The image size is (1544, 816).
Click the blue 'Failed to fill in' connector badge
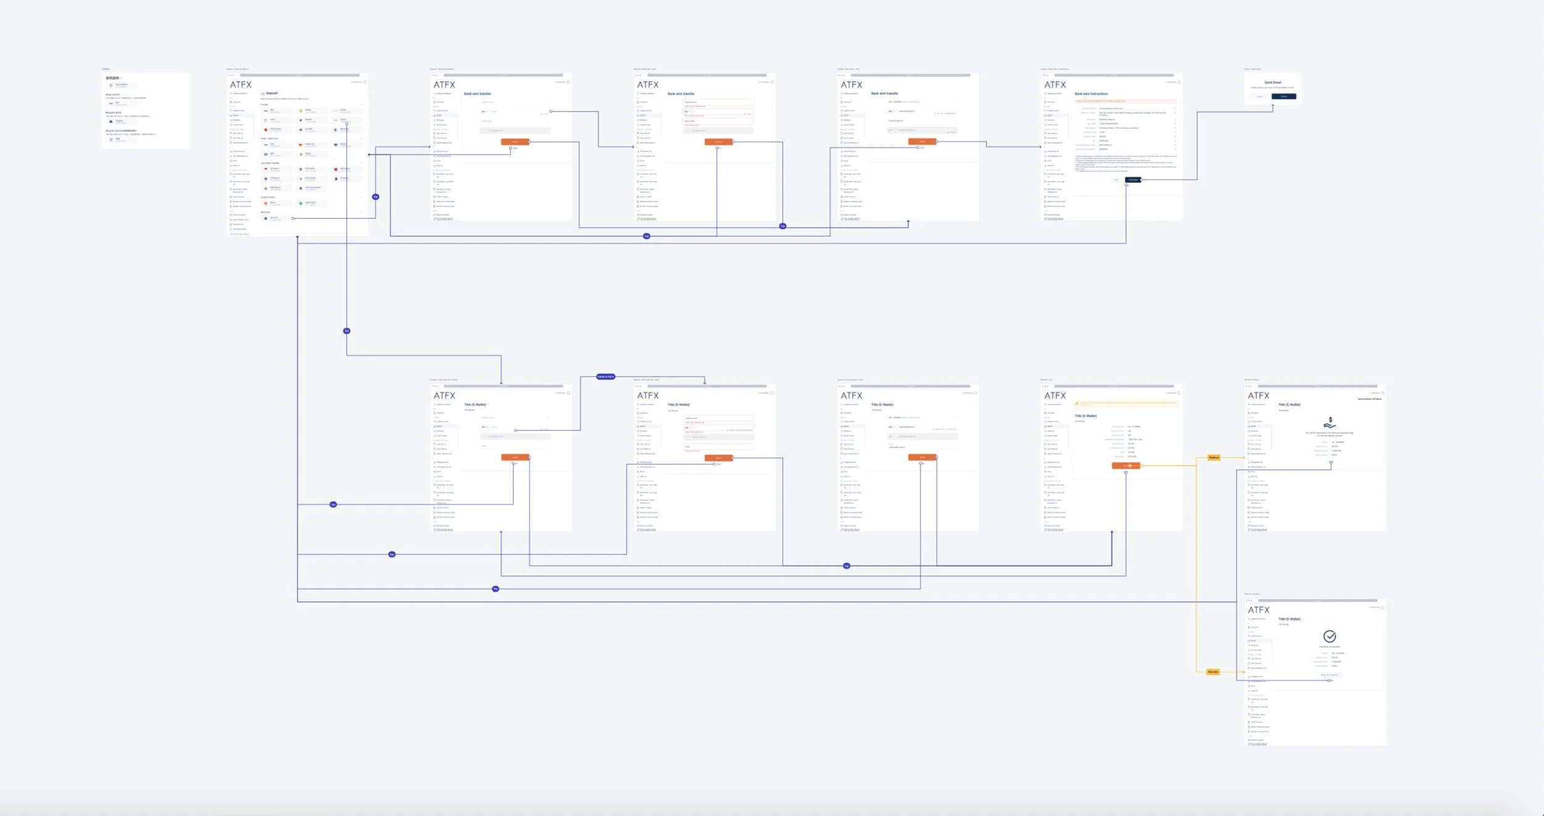pos(605,376)
